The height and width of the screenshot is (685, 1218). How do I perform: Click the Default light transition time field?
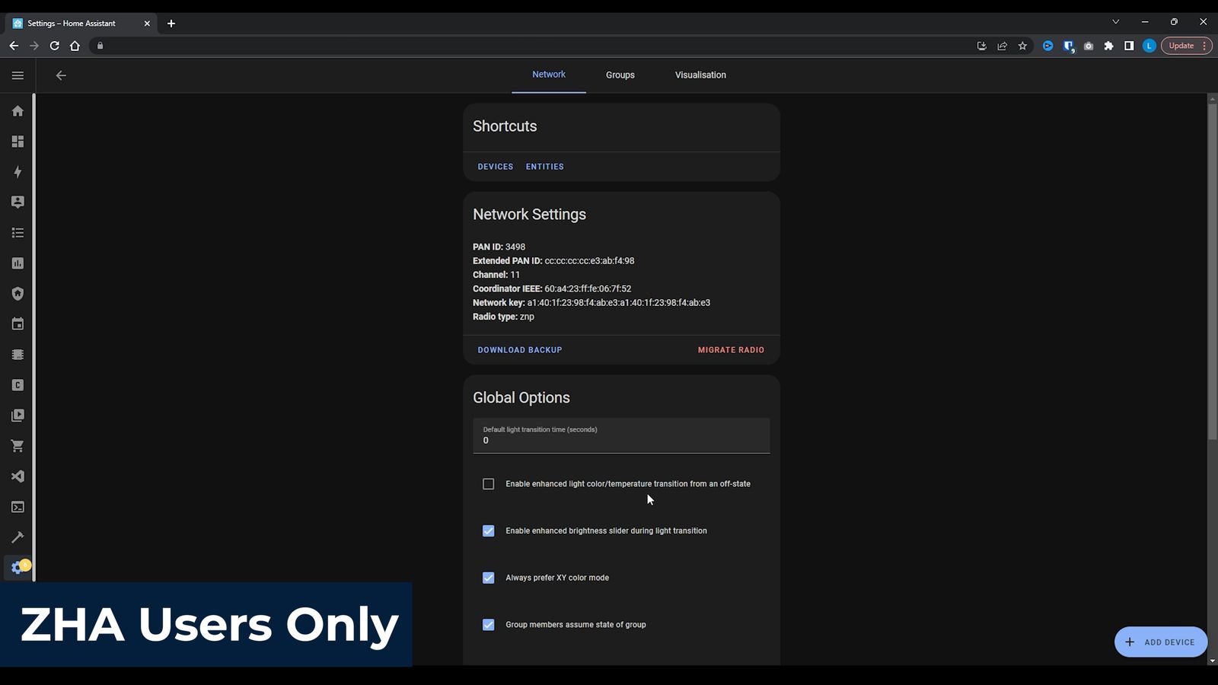(x=621, y=436)
